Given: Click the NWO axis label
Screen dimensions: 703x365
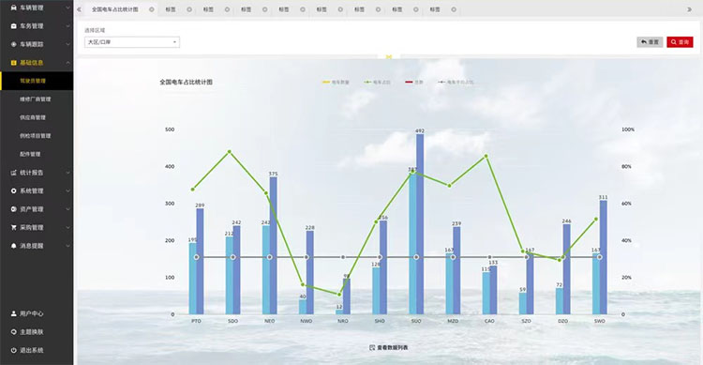Looking at the screenshot, I should 307,321.
